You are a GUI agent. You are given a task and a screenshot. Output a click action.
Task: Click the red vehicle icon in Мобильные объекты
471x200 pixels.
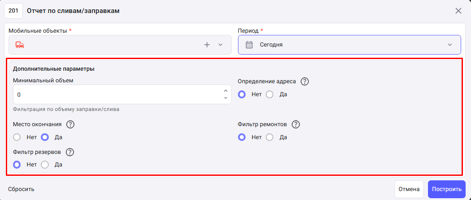20,45
